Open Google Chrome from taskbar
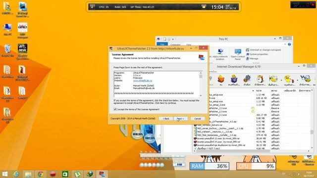Image resolution: width=317 pixels, height=178 pixels. (41, 174)
